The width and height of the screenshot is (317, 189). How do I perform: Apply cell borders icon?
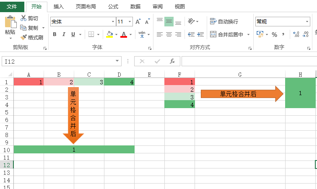point(91,34)
